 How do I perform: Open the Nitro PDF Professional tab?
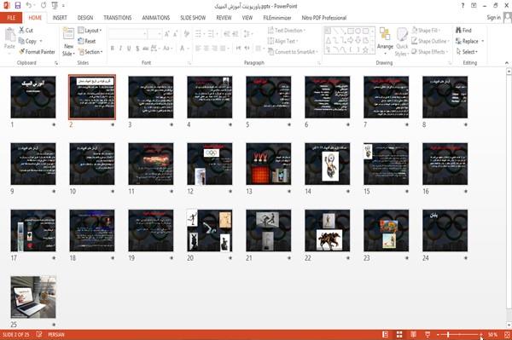point(324,18)
